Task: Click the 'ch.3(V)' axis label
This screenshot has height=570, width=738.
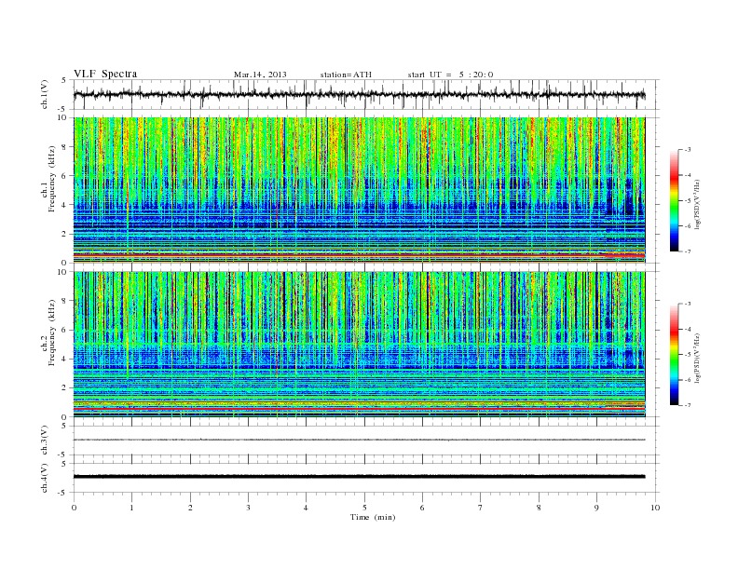Action: click(45, 441)
